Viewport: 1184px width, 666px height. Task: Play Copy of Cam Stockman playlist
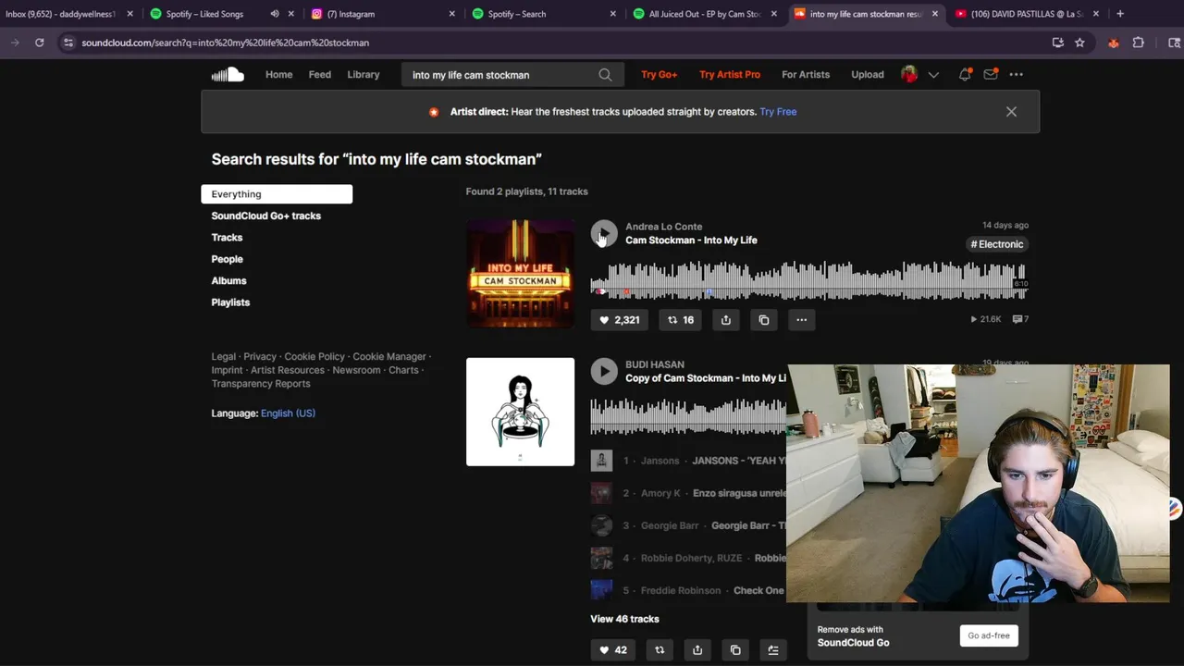[x=604, y=371]
